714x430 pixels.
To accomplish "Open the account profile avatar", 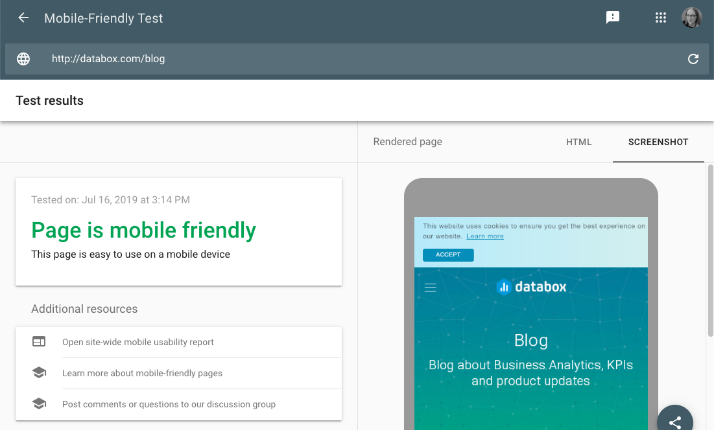I will click(691, 17).
